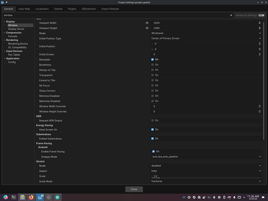Open the Bluetooth tray icon

214,197
